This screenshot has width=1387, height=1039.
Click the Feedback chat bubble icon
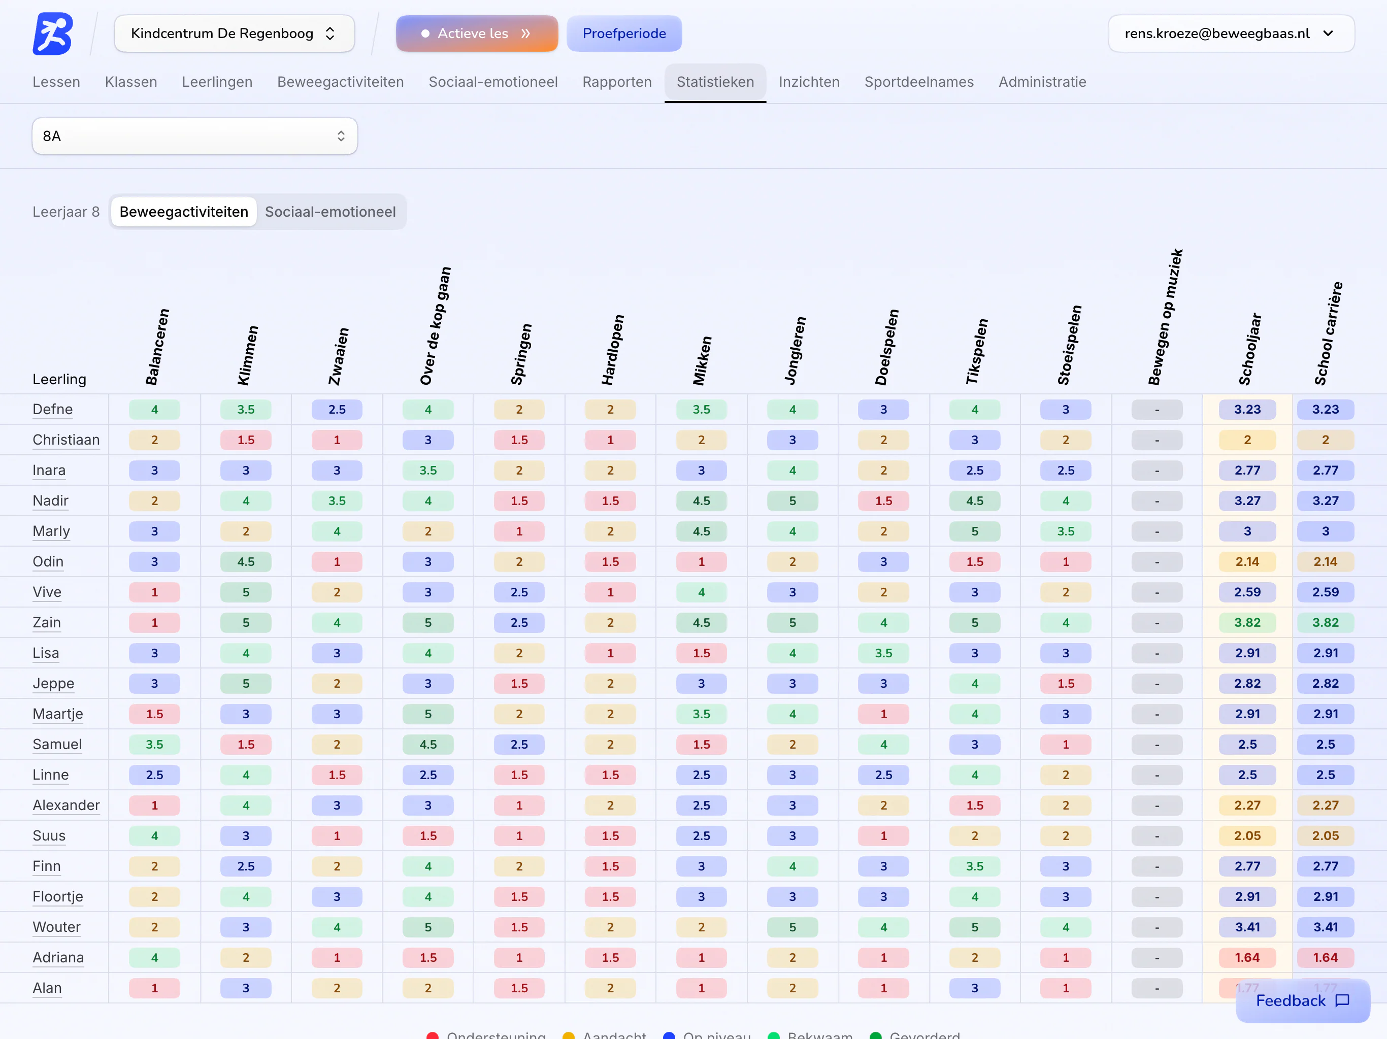pyautogui.click(x=1342, y=1001)
